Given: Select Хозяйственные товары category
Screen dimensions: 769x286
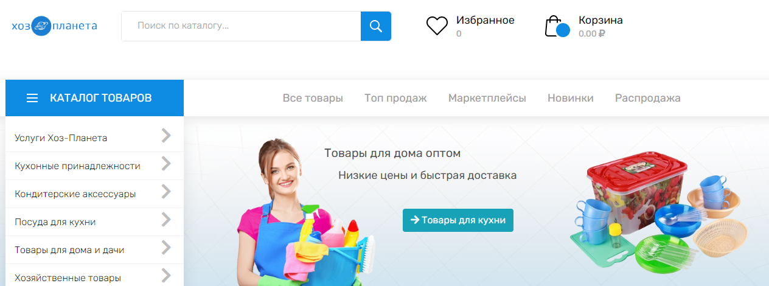Looking at the screenshot, I should click(x=68, y=278).
